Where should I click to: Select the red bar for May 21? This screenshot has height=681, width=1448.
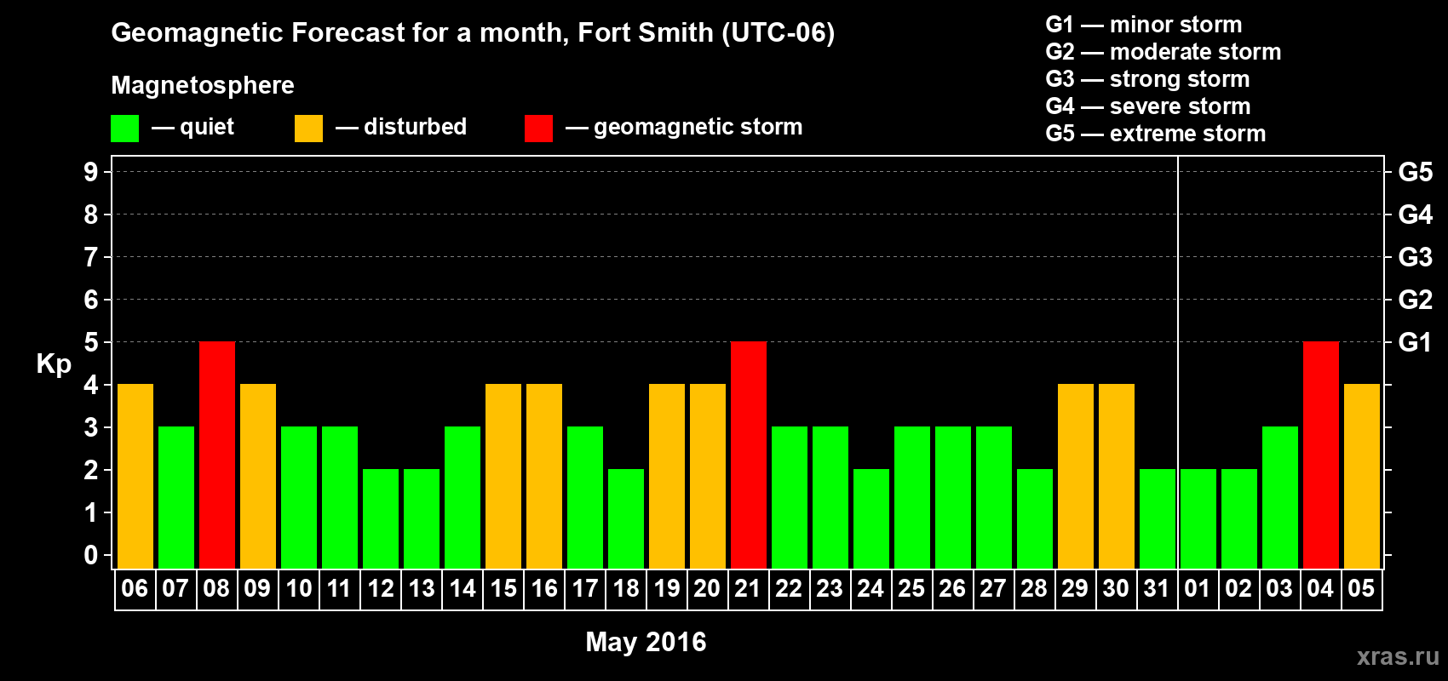pyautogui.click(x=749, y=455)
